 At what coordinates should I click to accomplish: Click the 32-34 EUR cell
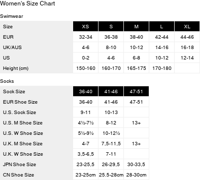(86, 37)
